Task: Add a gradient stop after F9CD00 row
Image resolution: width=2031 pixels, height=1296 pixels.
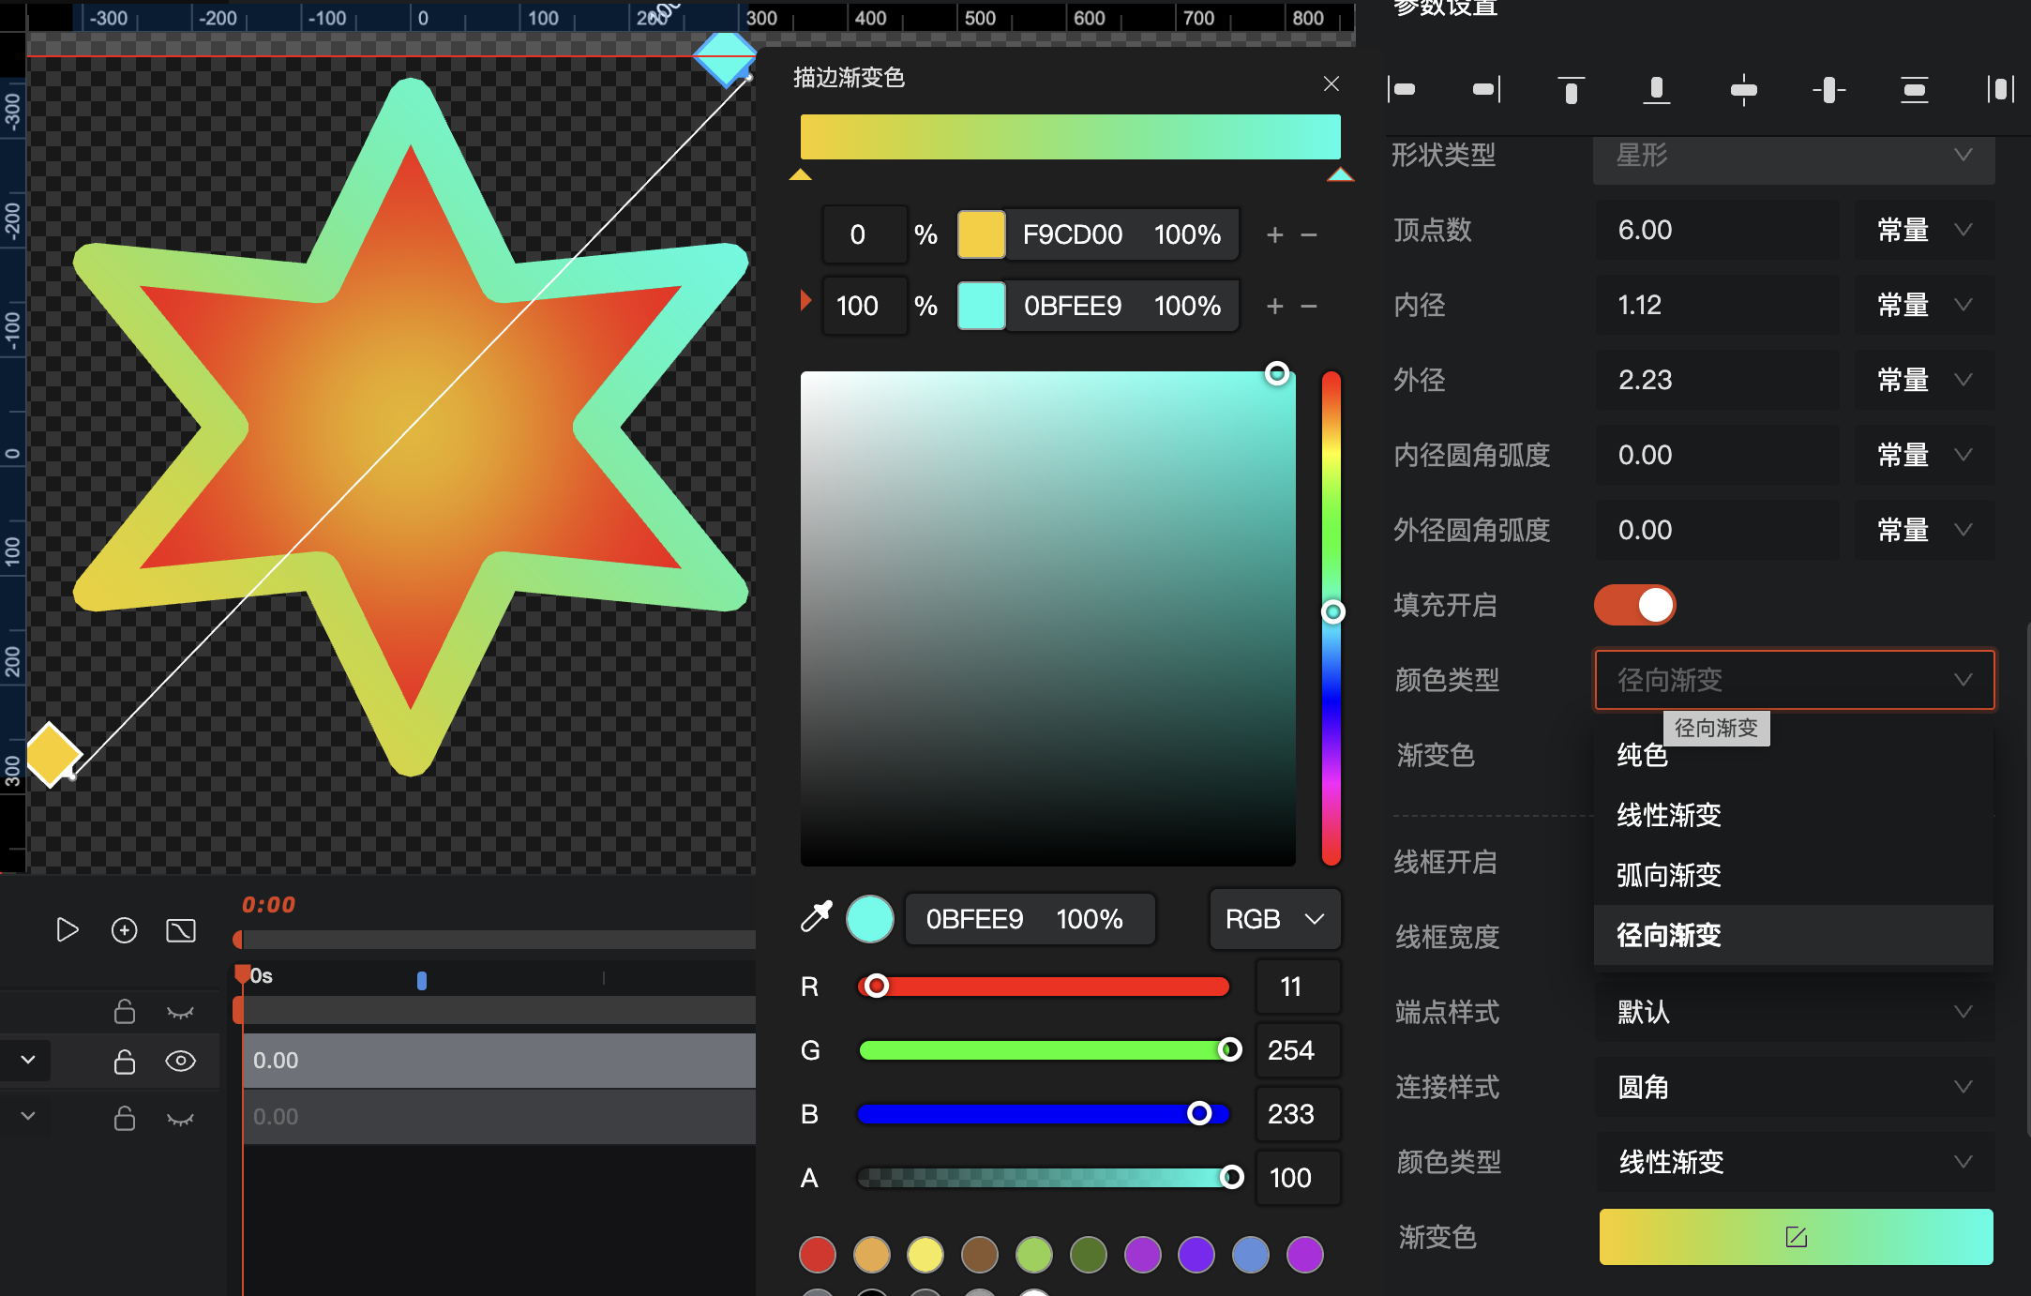Action: click(1274, 234)
